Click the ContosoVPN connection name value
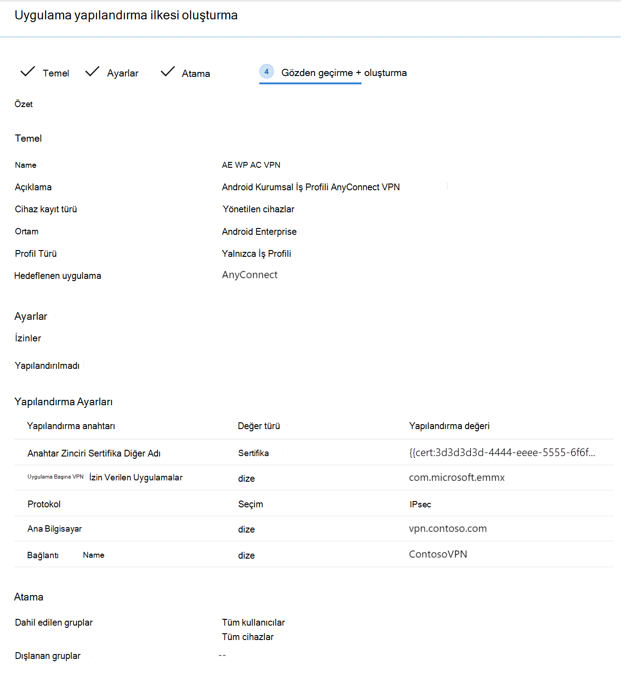633x676 pixels. point(438,554)
